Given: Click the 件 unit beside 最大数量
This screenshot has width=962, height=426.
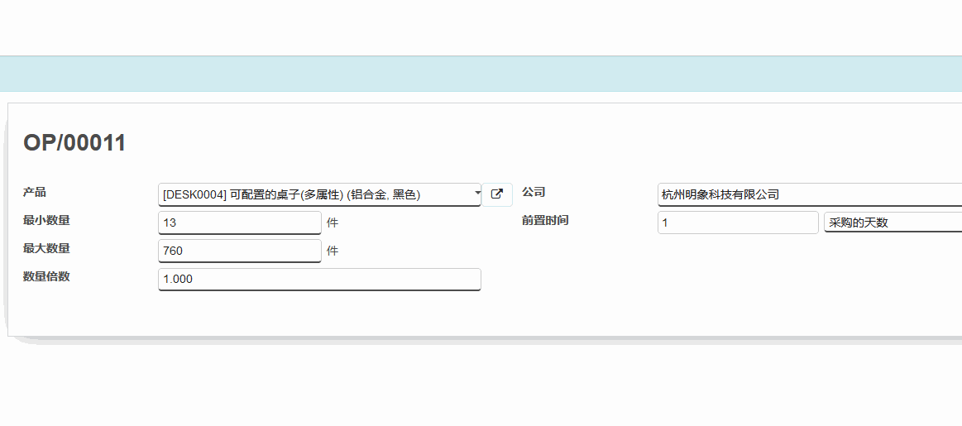Looking at the screenshot, I should tap(333, 251).
